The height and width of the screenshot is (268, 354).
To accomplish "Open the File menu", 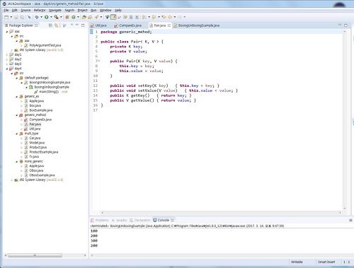I will [6, 11].
